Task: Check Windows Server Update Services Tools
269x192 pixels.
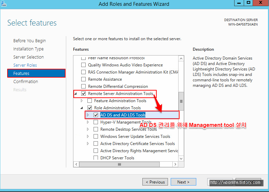Action: (96, 137)
